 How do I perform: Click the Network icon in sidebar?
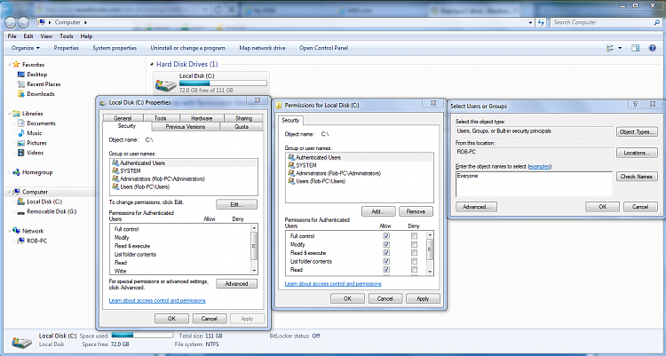pyautogui.click(x=16, y=231)
